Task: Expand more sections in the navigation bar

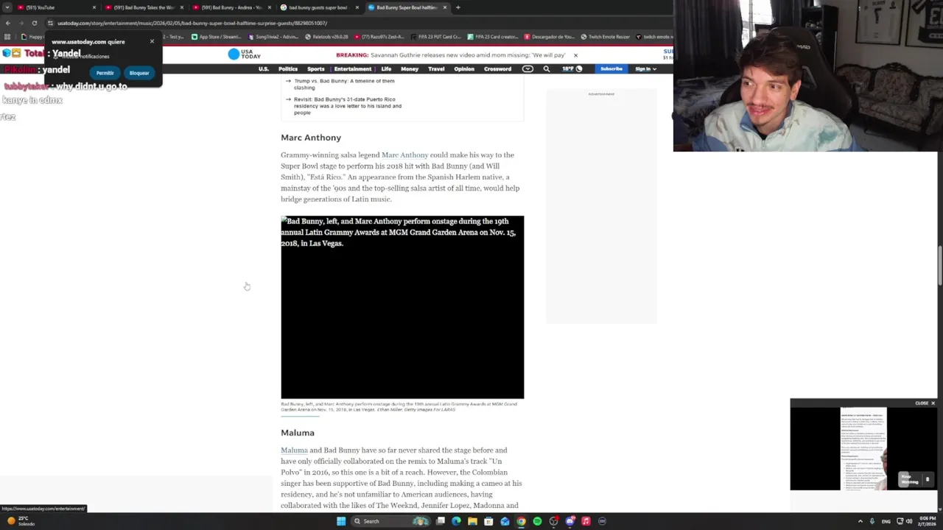Action: tap(527, 69)
